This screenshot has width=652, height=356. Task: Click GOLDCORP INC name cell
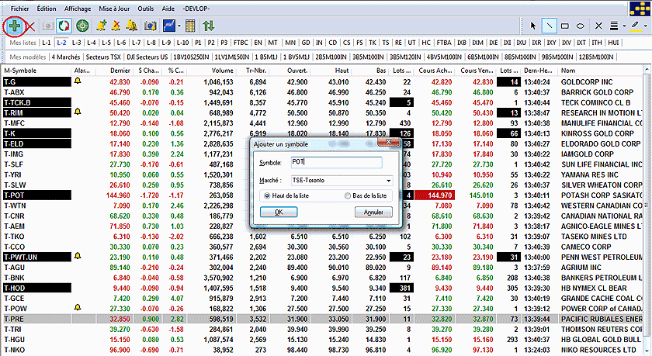587,82
